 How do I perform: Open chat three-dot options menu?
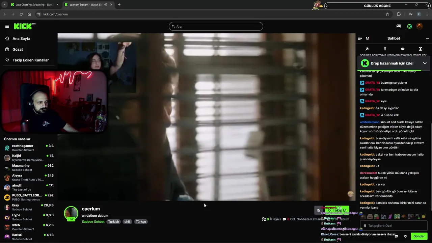pyautogui.click(x=427, y=38)
